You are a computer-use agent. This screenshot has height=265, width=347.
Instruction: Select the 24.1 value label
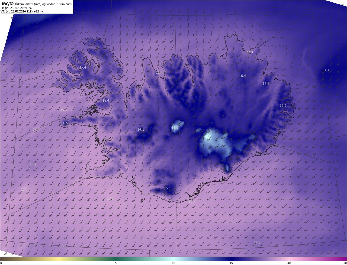click(33, 164)
